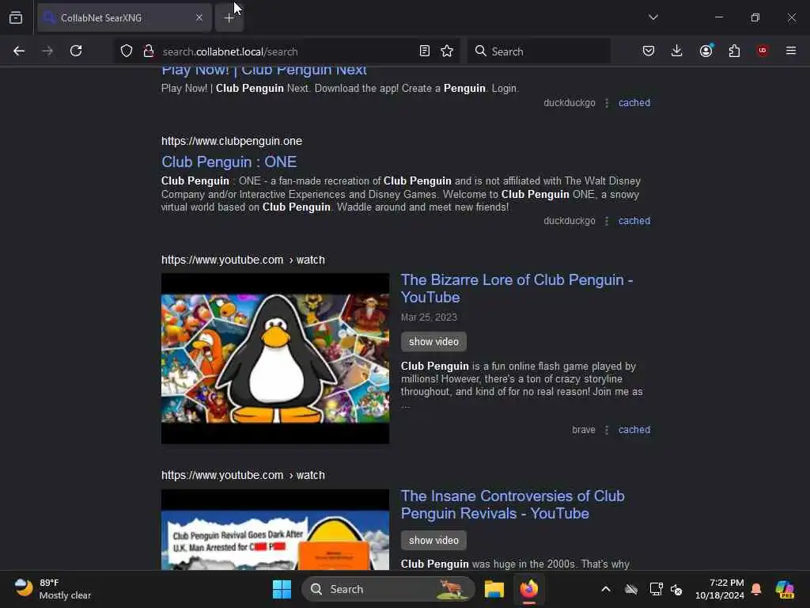Image resolution: width=810 pixels, height=608 pixels.
Task: Open options dots beside Club Penguin ONE result
Action: [x=607, y=221]
